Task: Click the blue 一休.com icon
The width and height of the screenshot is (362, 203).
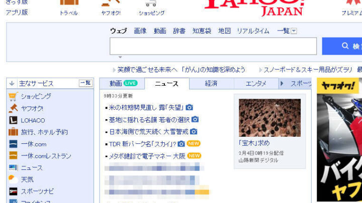Action: (x=13, y=144)
